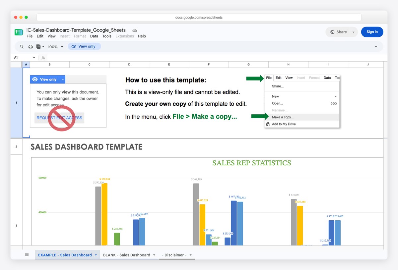Switch to the Disclaimer sheet tab
The image size is (398, 270).
click(x=174, y=255)
